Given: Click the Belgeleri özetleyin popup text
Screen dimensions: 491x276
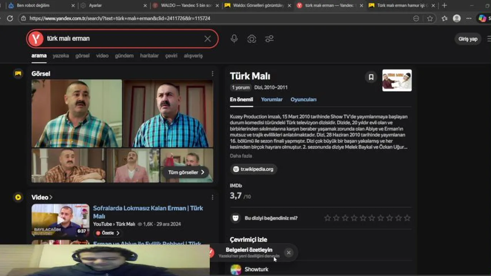Looking at the screenshot, I should coord(249,250).
